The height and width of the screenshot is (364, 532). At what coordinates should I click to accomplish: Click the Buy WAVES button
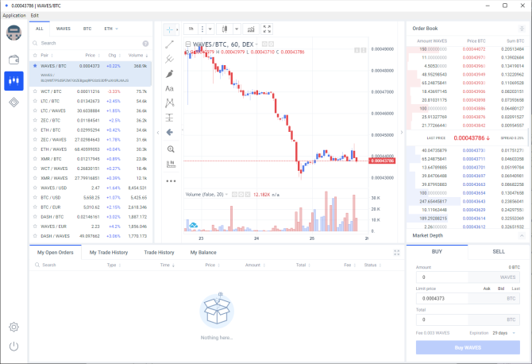coord(468,347)
